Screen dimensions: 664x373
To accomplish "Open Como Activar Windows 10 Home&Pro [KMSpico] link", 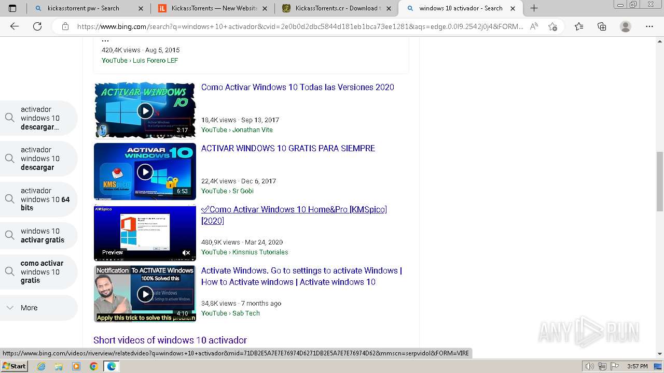I will pyautogui.click(x=294, y=215).
